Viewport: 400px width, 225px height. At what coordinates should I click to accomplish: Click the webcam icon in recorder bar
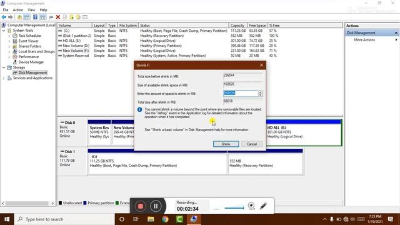pos(251,206)
